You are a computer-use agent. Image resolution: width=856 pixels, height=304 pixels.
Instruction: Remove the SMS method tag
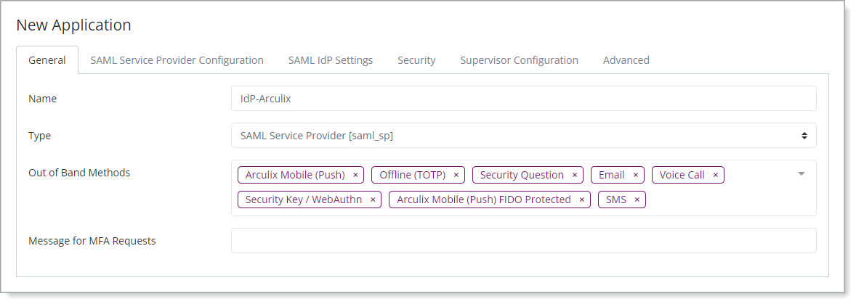click(637, 200)
